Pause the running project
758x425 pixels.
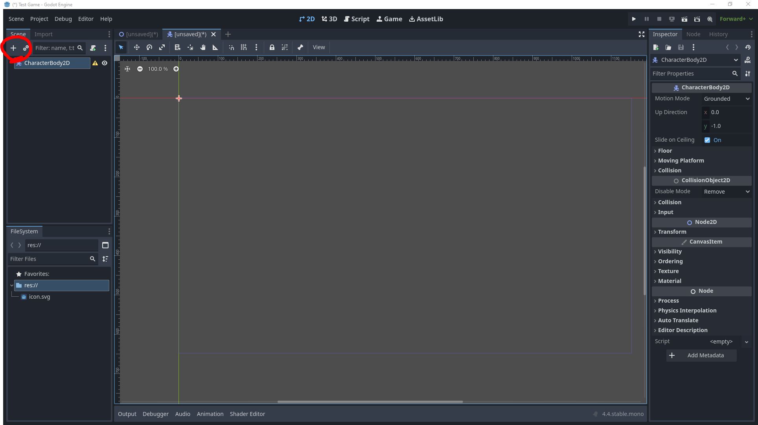647,19
